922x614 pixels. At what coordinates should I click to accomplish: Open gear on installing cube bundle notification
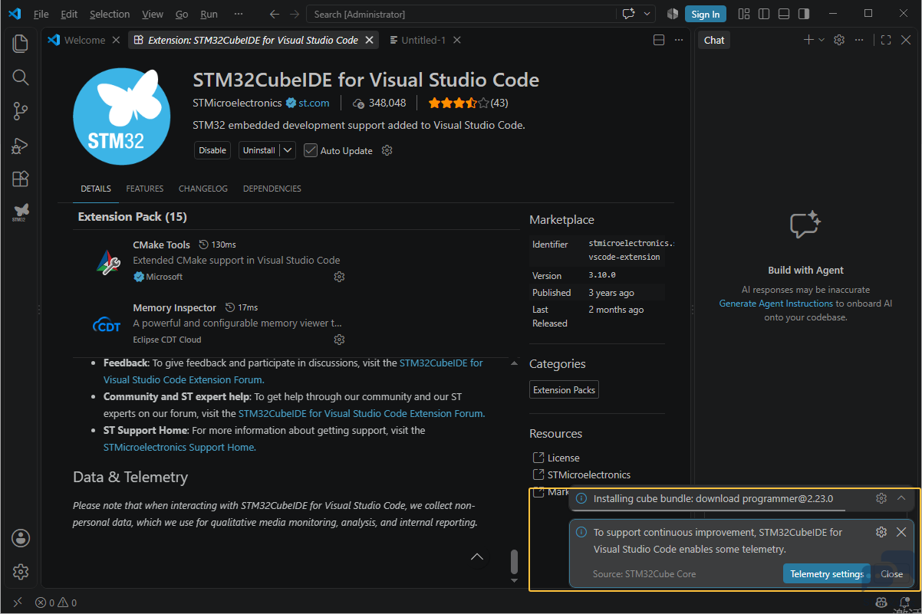tap(881, 498)
